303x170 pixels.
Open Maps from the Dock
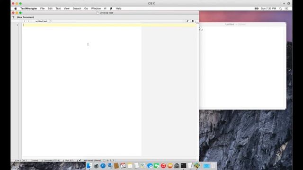(143, 166)
